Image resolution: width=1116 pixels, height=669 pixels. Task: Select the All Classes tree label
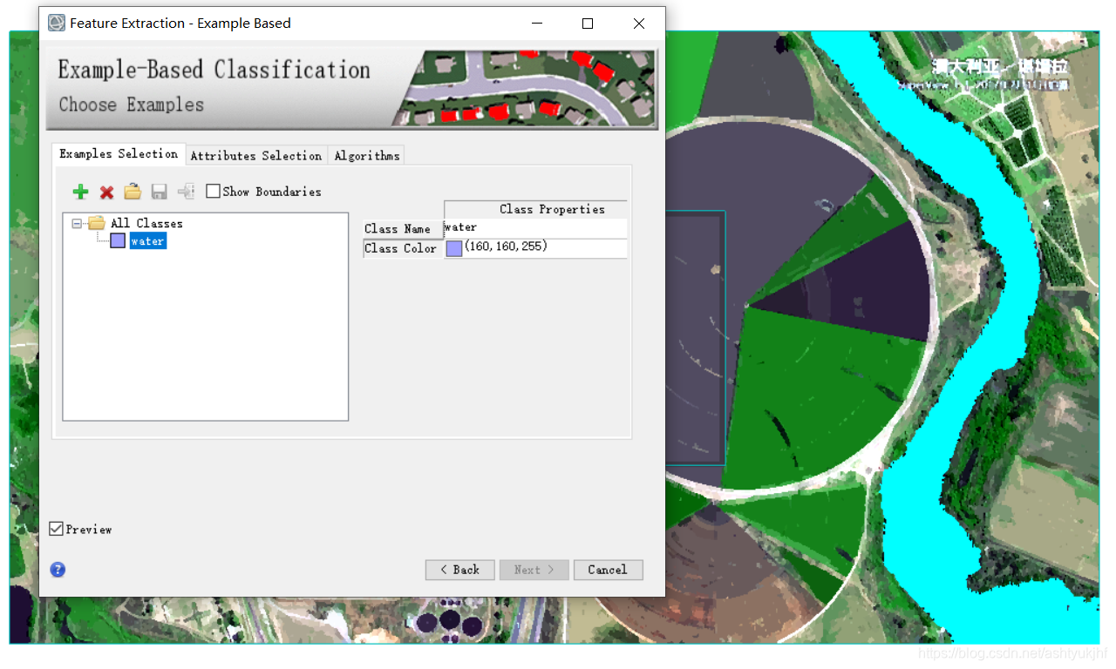pyautogui.click(x=146, y=224)
